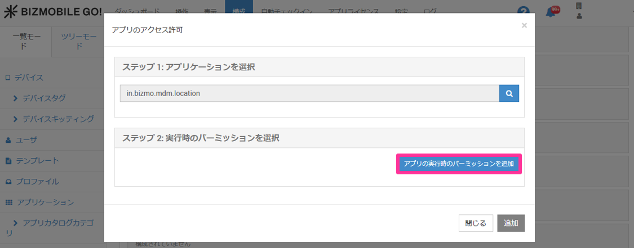Image resolution: width=634 pixels, height=248 pixels.
Task: Click the magnifier search button for applications
Action: tap(509, 93)
